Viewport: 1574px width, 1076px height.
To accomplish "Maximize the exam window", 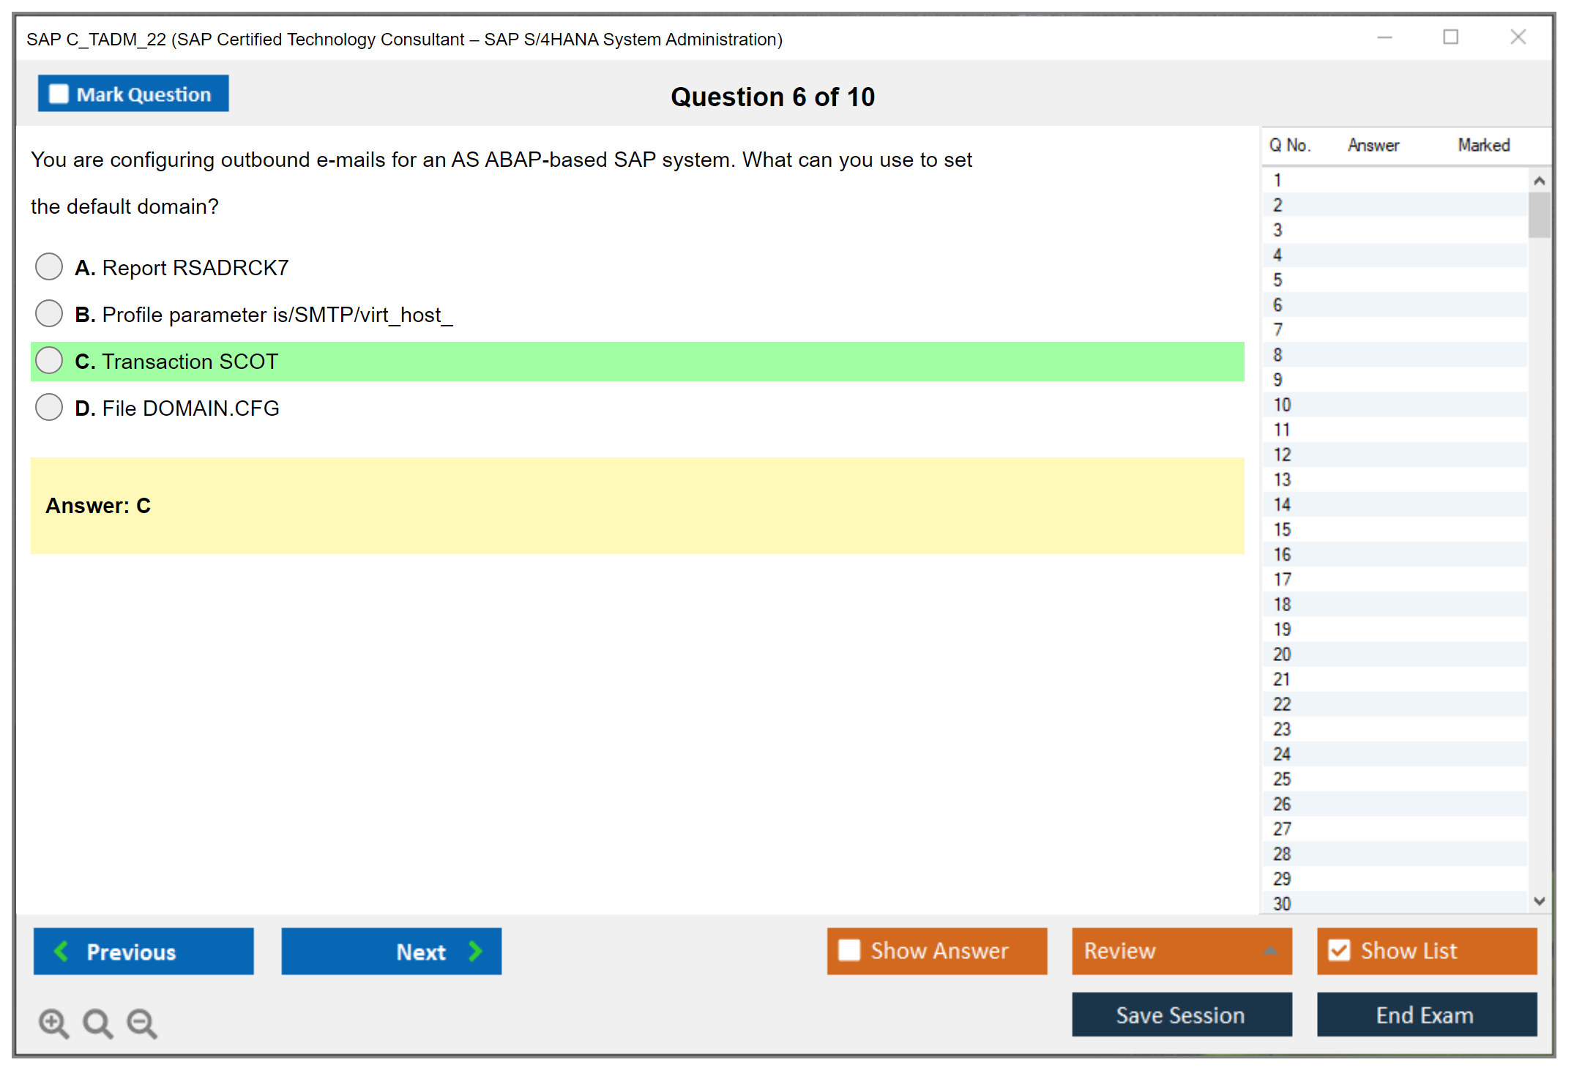I will point(1450,37).
